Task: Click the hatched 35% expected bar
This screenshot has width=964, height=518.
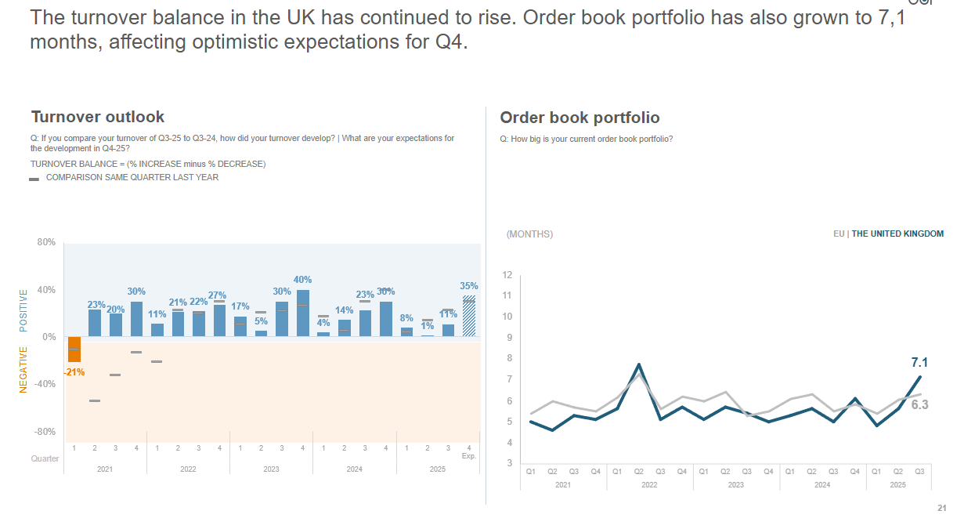Action: click(469, 317)
